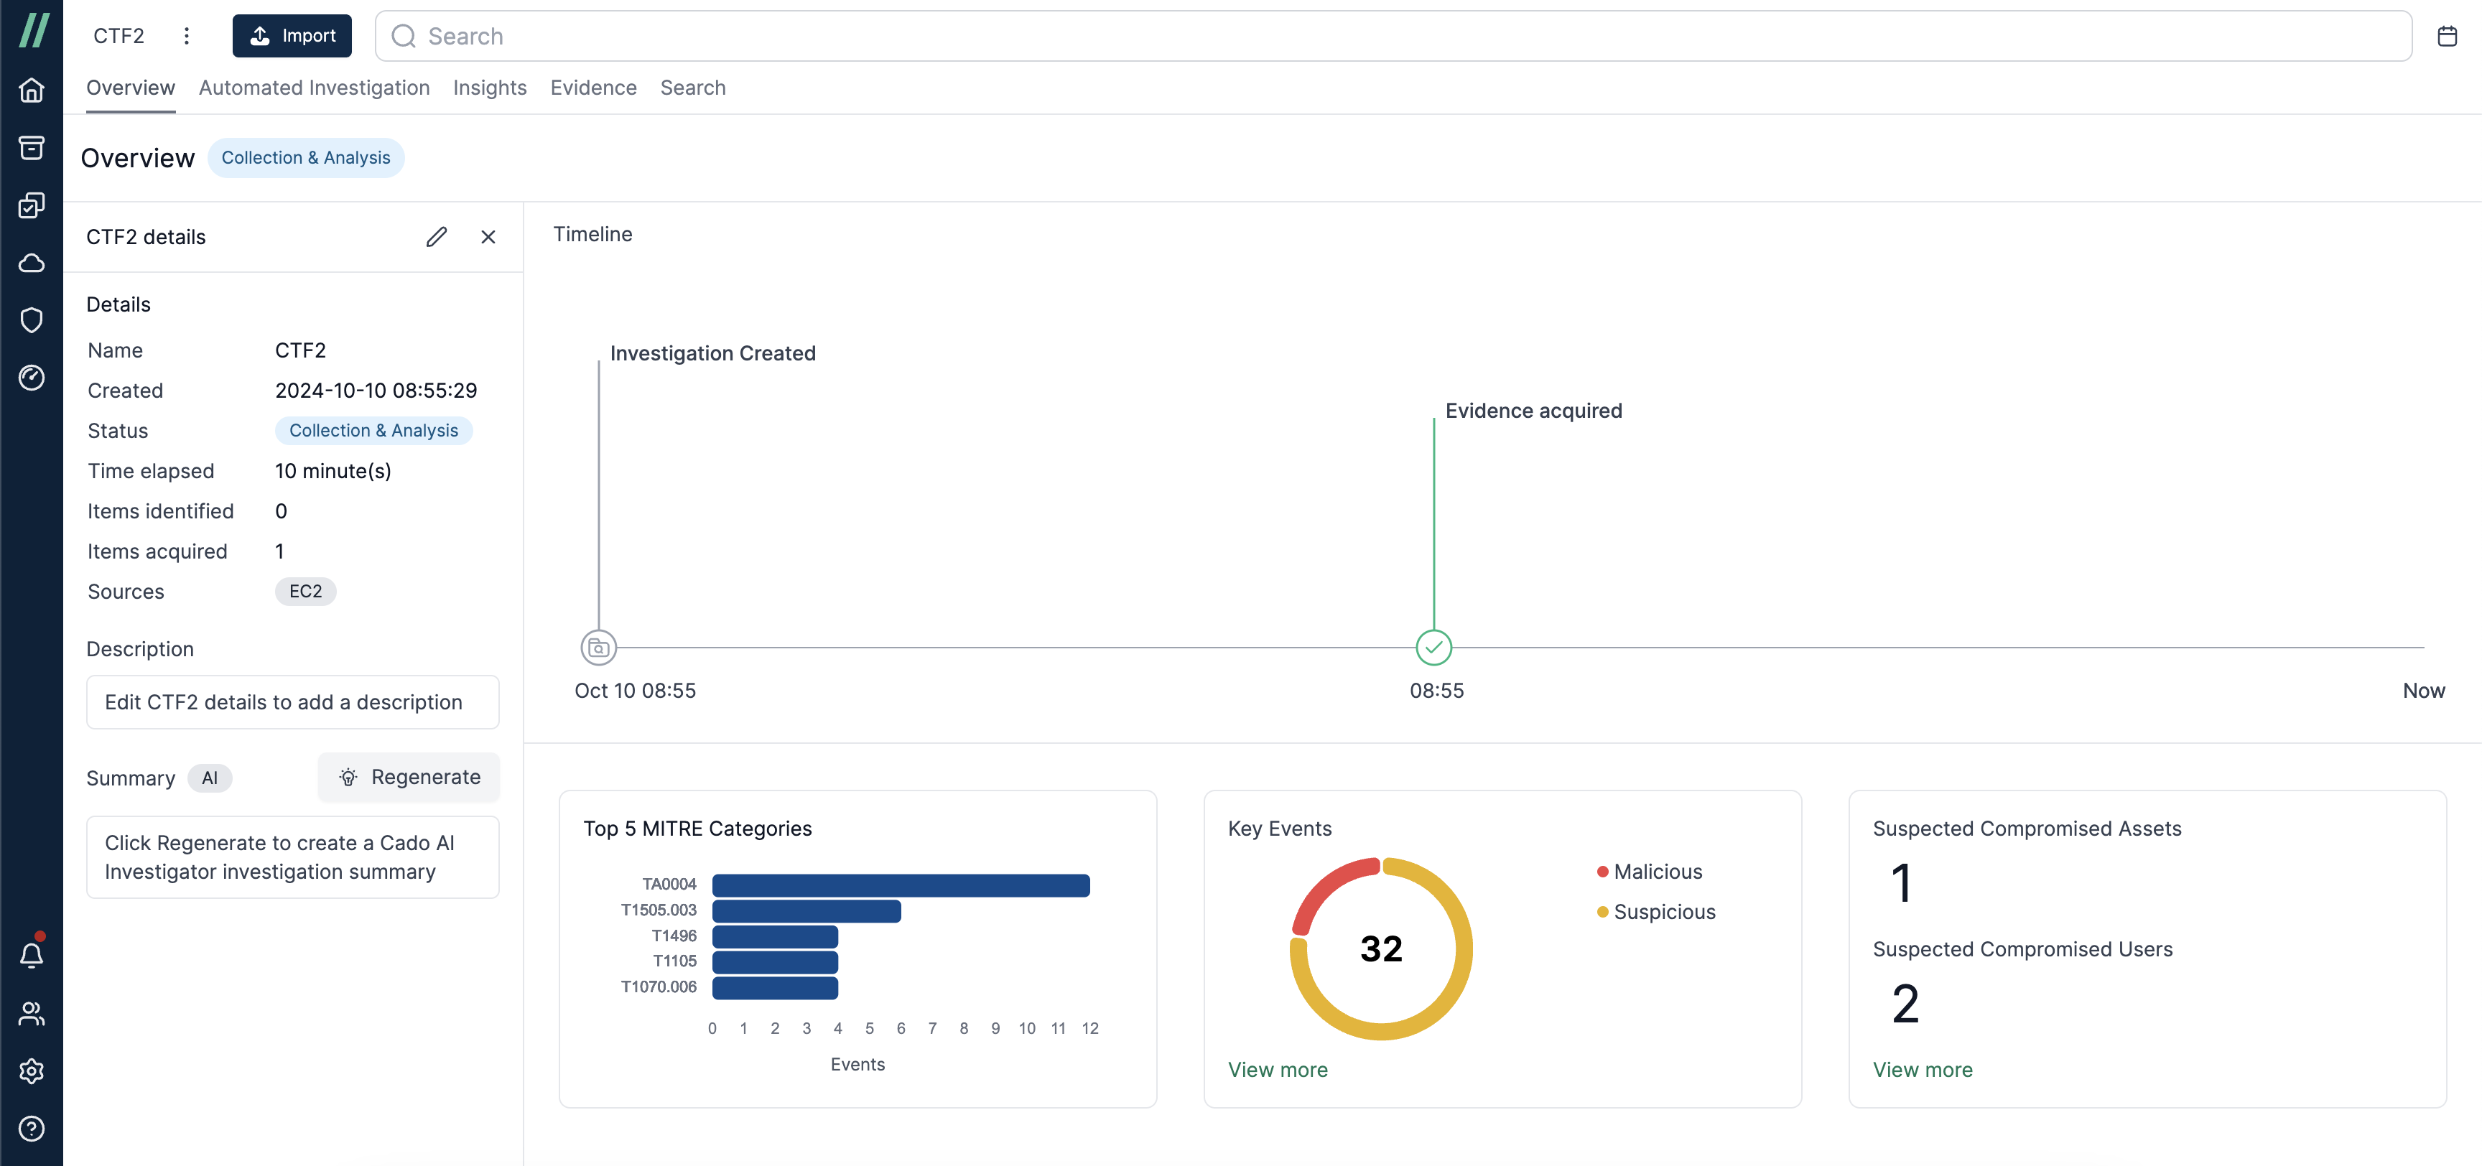
Task: Click the TA0004 bar in MITRE chart
Action: click(x=901, y=885)
